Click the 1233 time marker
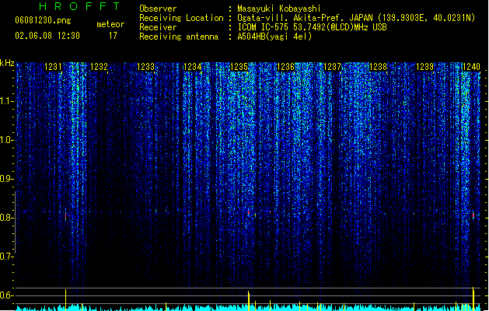 pyautogui.click(x=145, y=67)
